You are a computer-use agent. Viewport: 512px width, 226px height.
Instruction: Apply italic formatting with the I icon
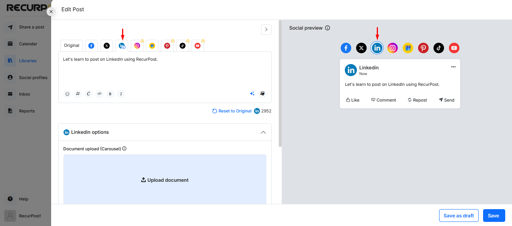point(121,94)
